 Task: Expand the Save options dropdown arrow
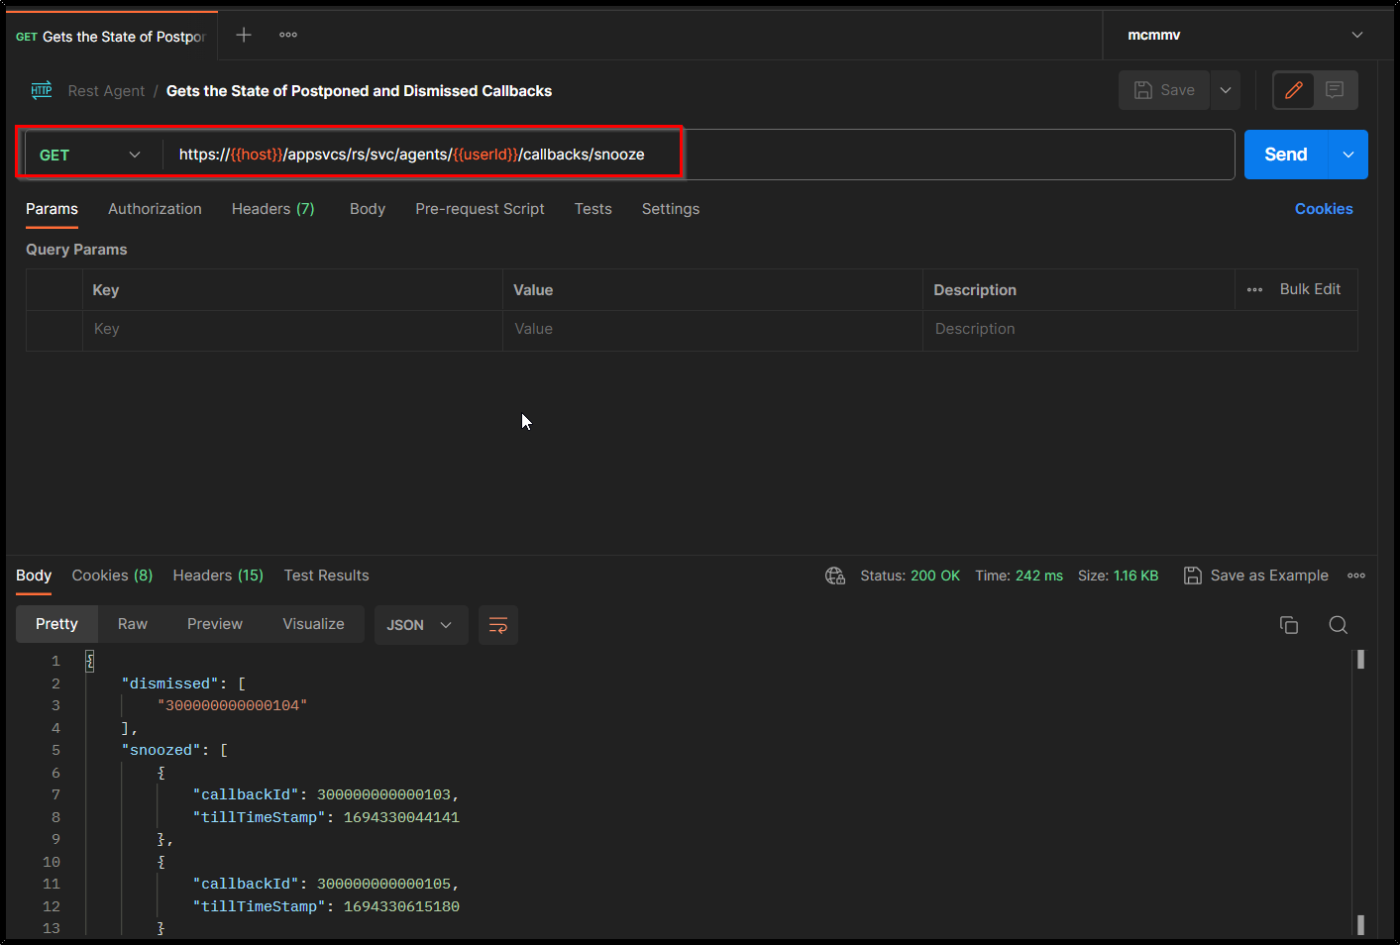click(x=1226, y=90)
